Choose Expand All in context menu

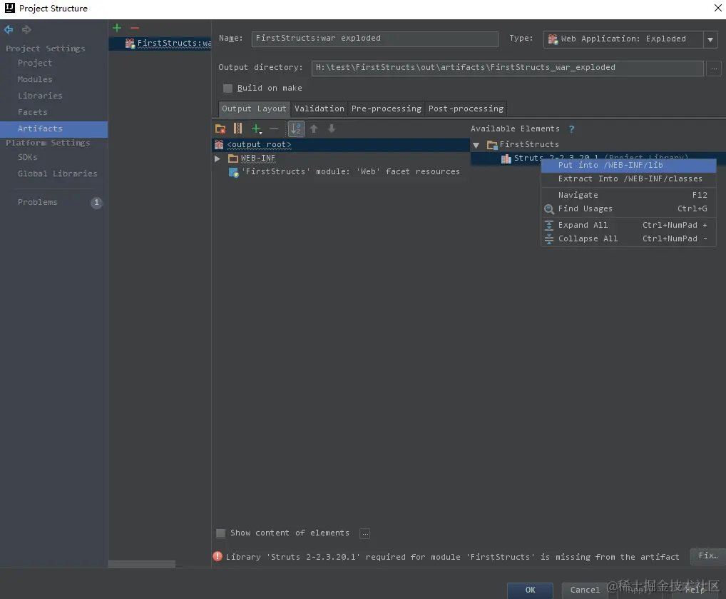click(628, 225)
